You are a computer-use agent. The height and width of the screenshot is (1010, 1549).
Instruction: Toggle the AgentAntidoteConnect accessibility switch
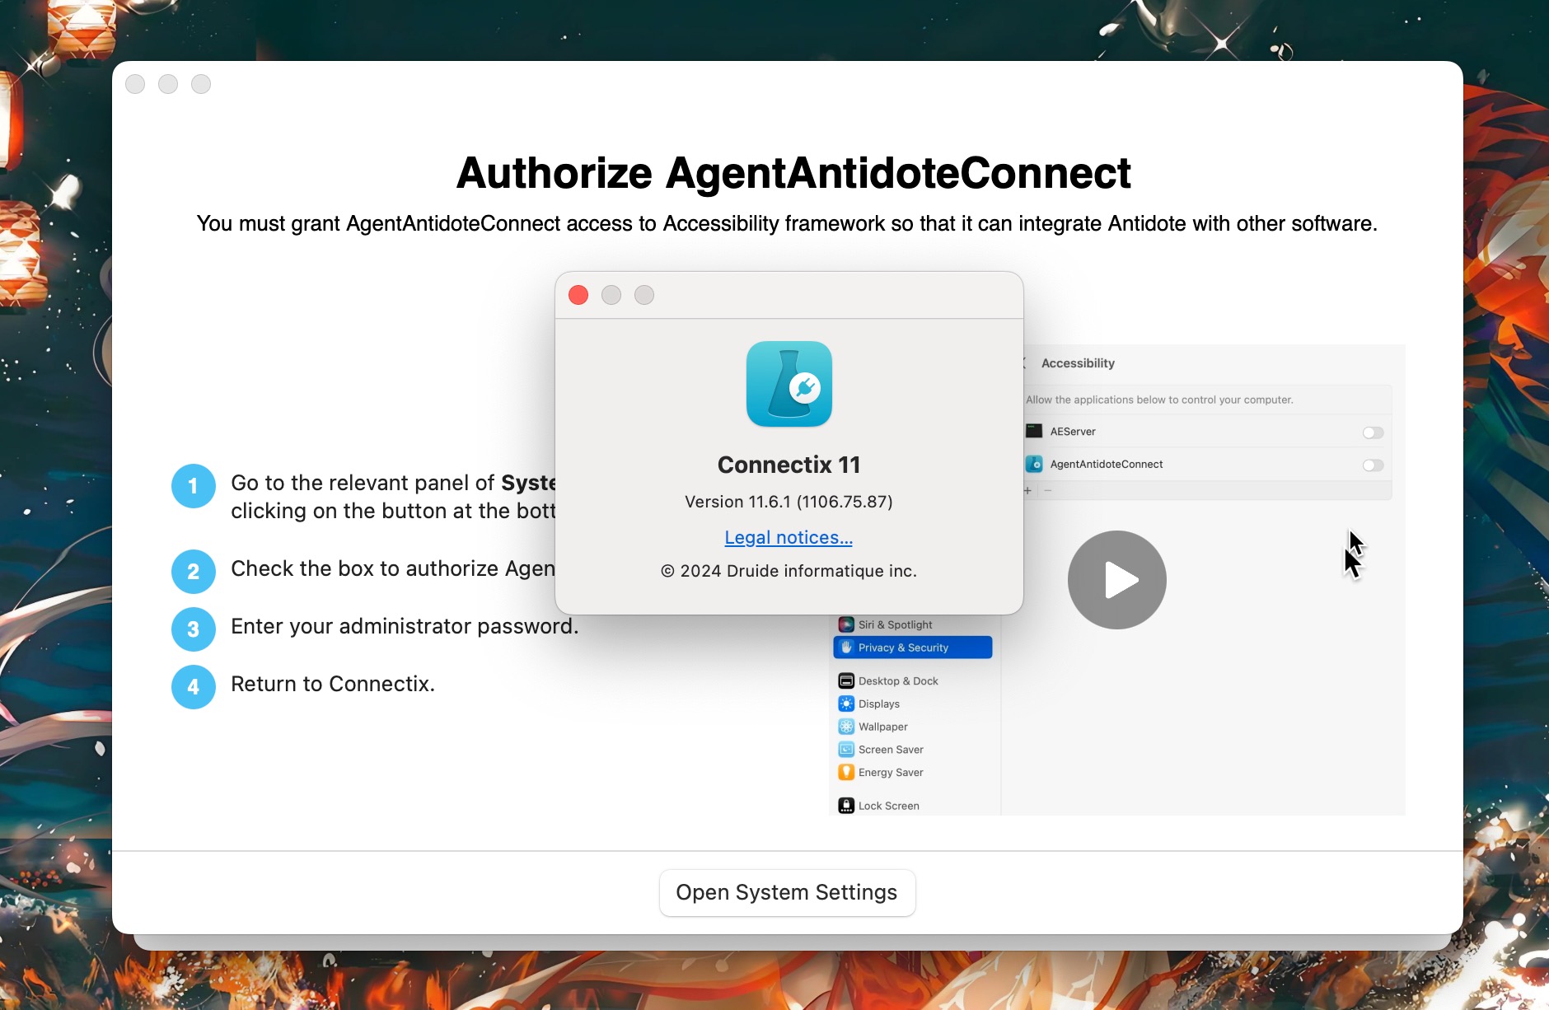click(x=1373, y=465)
